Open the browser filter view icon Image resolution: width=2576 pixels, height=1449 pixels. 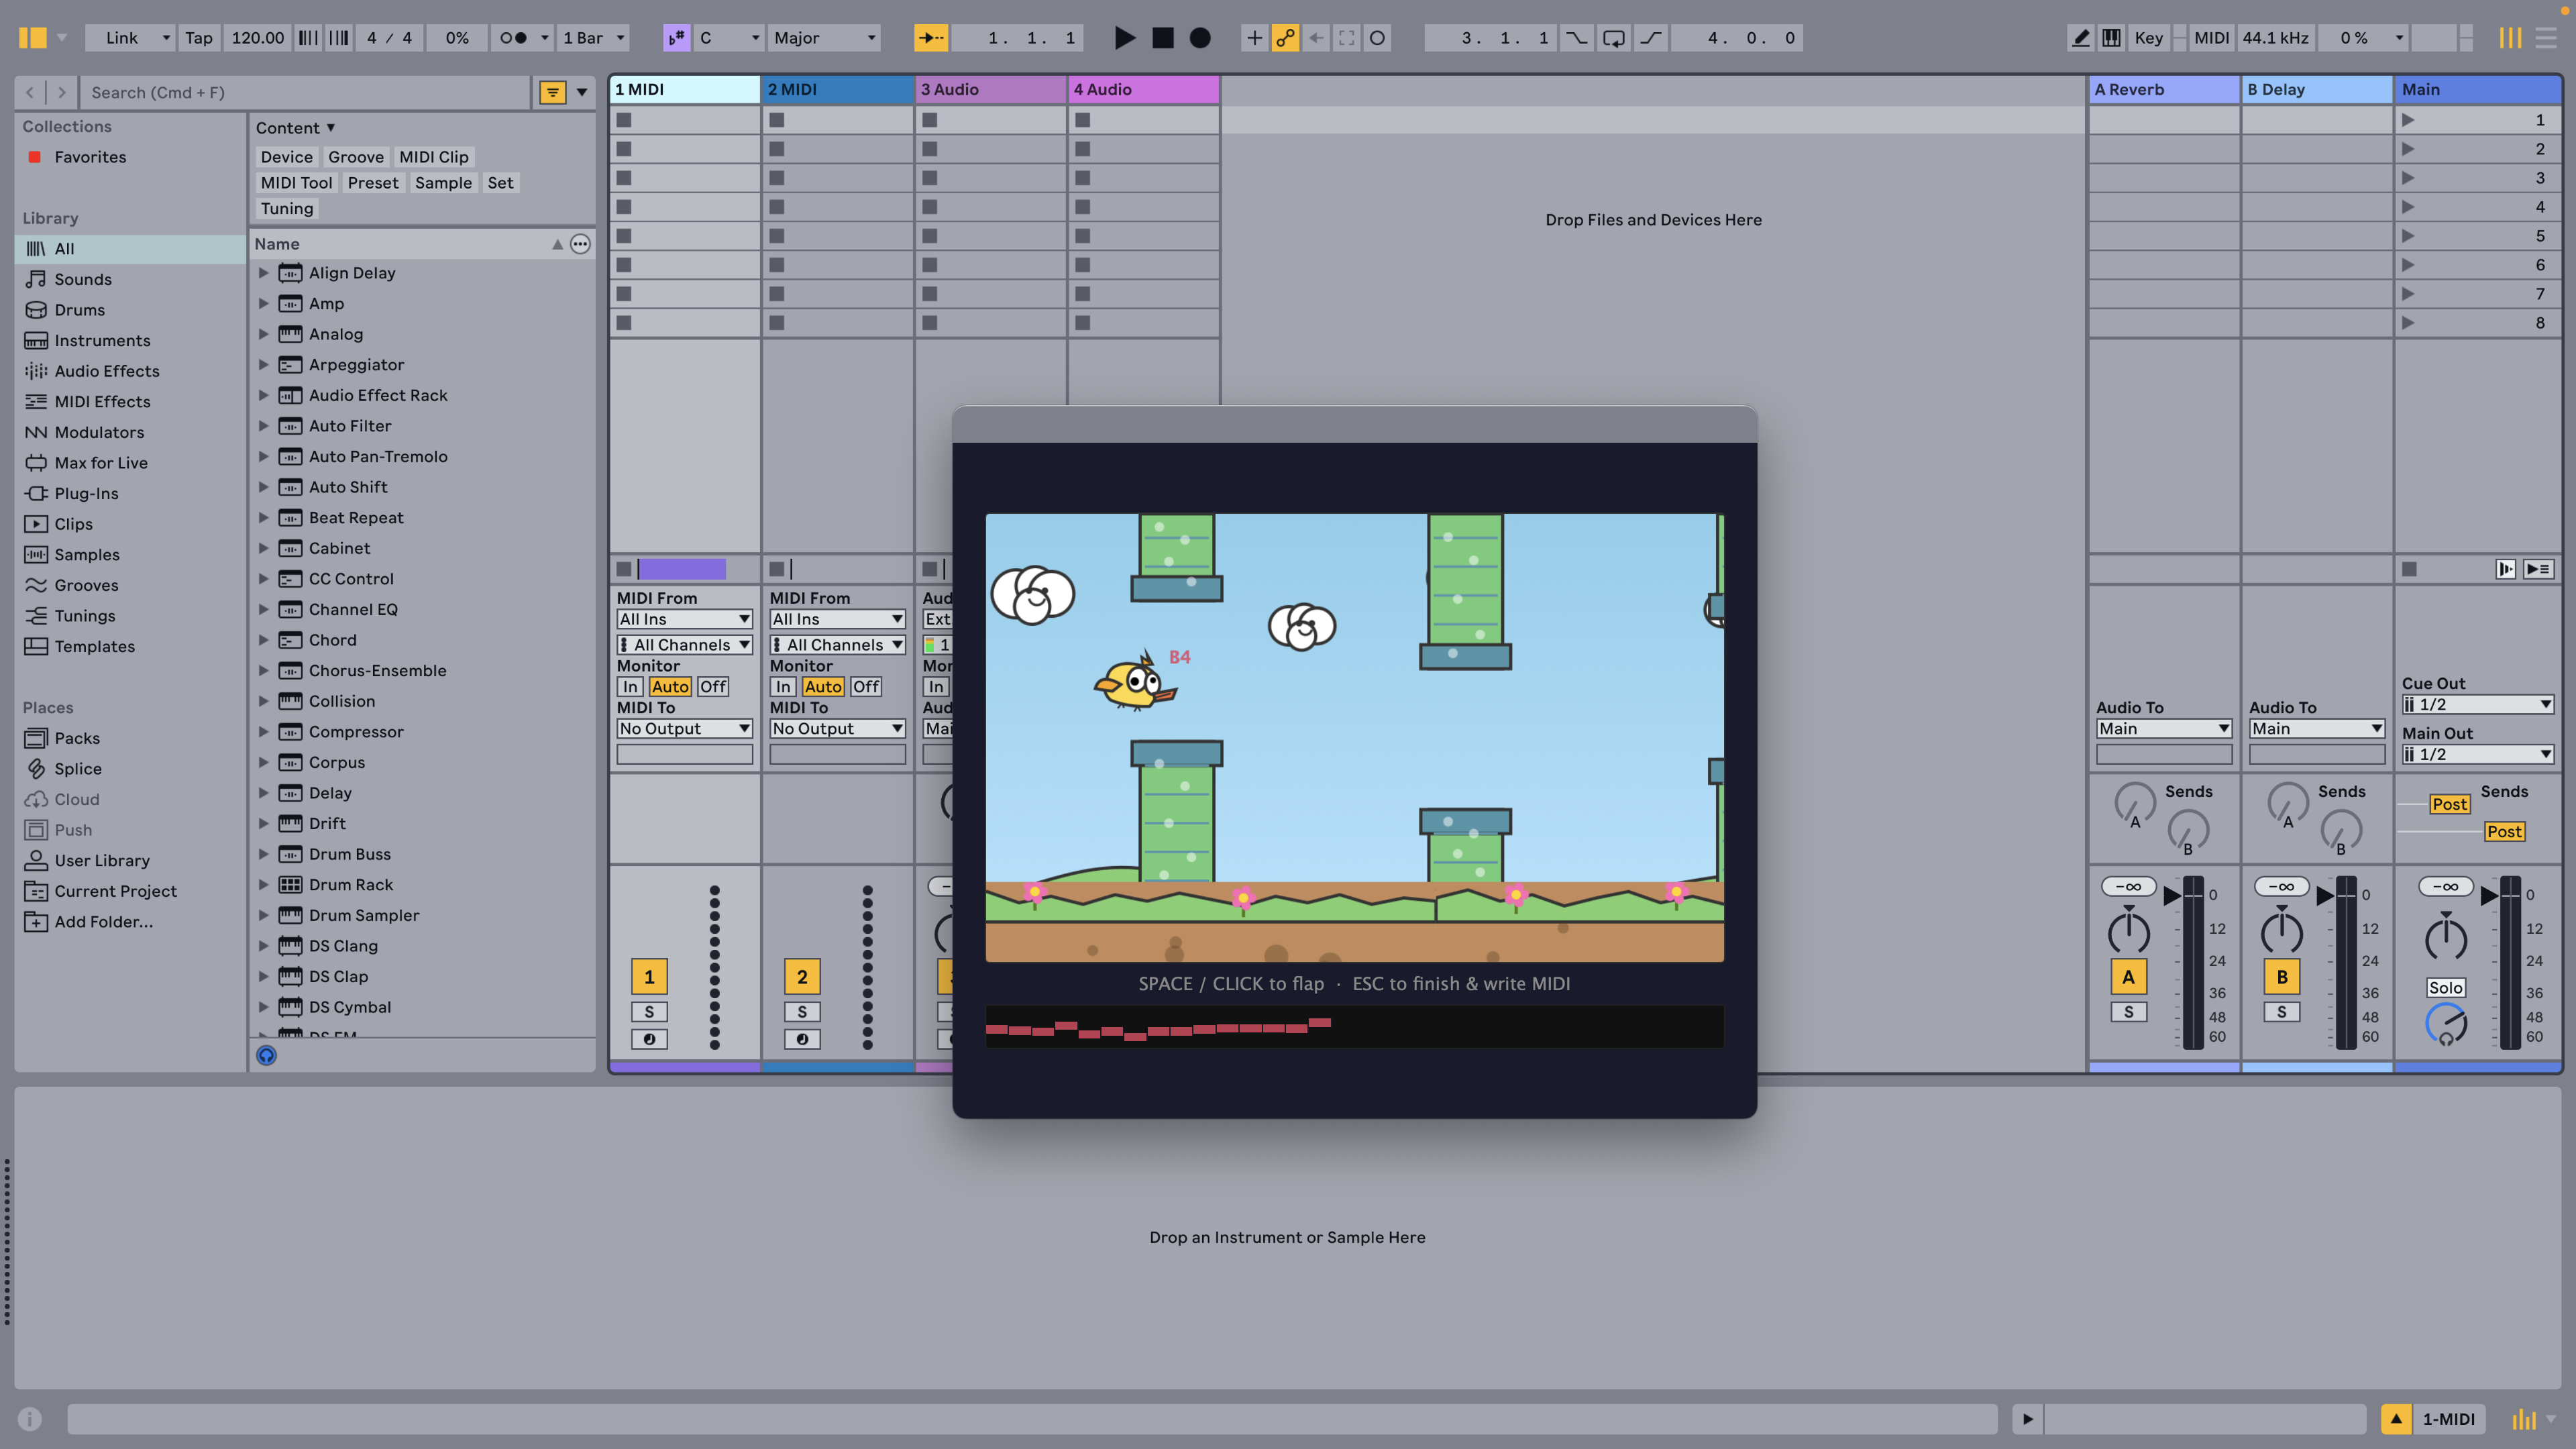coord(552,92)
